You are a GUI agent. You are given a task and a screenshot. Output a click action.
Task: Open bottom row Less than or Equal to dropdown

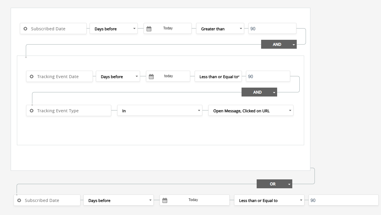pyautogui.click(x=269, y=200)
